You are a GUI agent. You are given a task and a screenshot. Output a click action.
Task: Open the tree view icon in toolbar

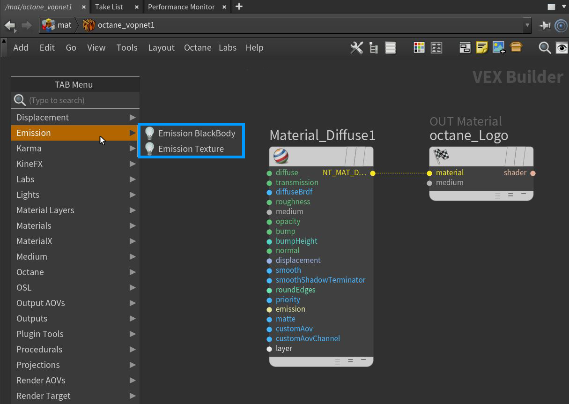(374, 48)
